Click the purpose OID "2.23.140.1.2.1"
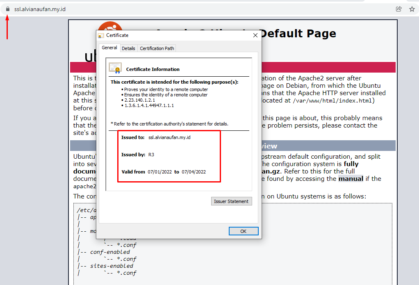 140,100
